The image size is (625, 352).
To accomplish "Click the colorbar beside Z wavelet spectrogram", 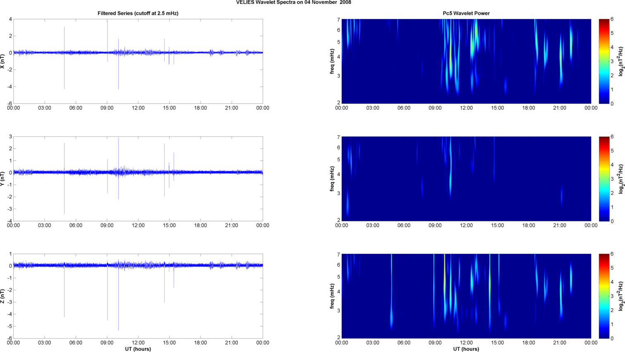I will [604, 296].
